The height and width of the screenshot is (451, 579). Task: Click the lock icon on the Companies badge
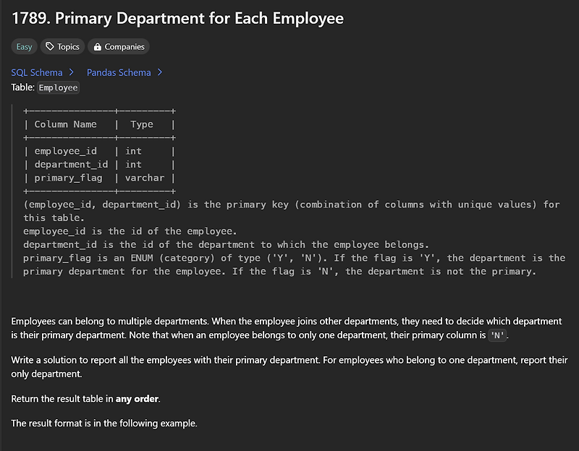97,46
